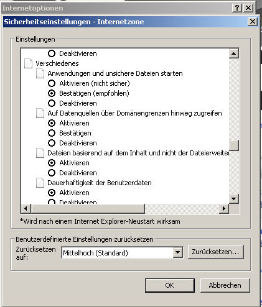Select Dauerhaftigkeit der Benutzerdaten tree item
The height and width of the screenshot is (307, 262).
point(100,183)
